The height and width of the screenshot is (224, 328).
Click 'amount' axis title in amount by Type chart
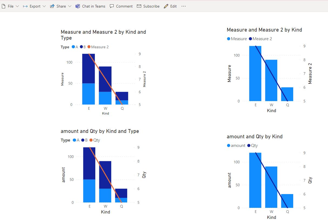(64, 175)
